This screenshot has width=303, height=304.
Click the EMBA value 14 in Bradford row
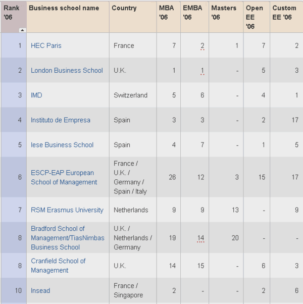click(x=200, y=238)
